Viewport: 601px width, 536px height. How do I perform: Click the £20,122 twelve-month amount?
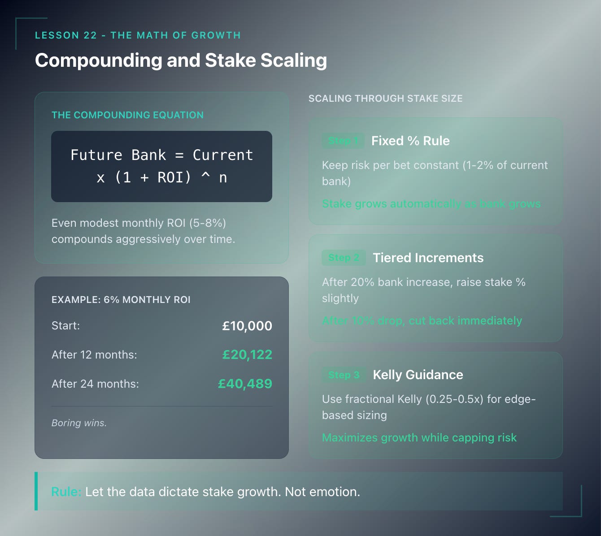247,354
